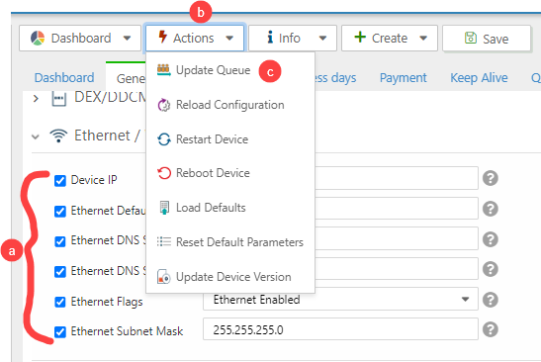Screen dimensions: 541x362
Task: Open the Actions dropdown arrow
Action: 229,38
